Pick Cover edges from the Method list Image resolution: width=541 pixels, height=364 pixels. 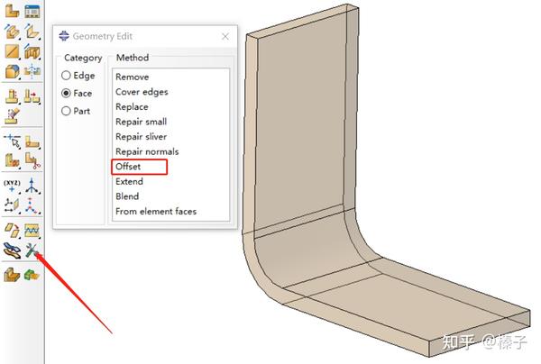(142, 92)
